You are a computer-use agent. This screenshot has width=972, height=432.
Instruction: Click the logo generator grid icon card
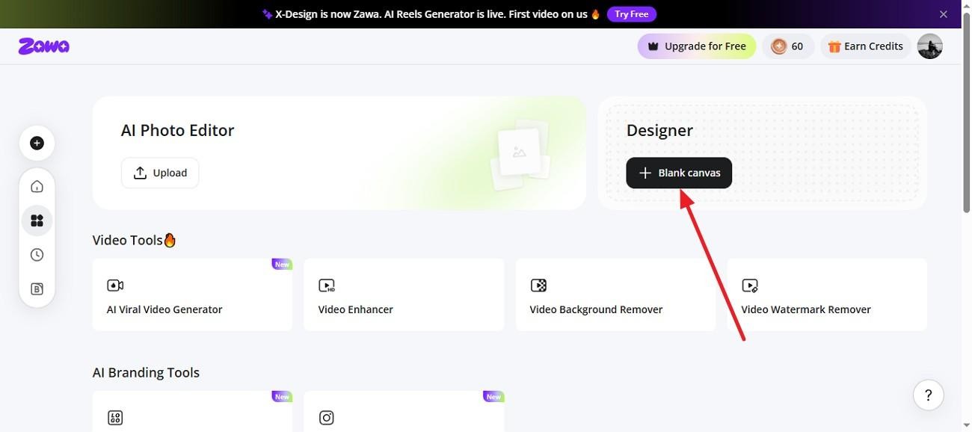[x=192, y=411]
